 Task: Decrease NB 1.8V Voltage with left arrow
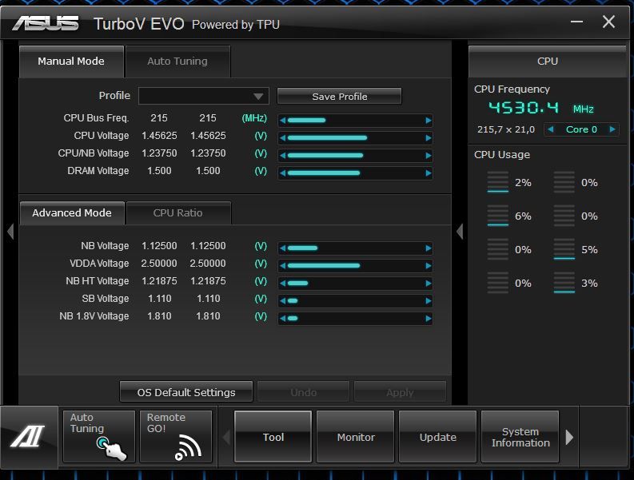(283, 319)
